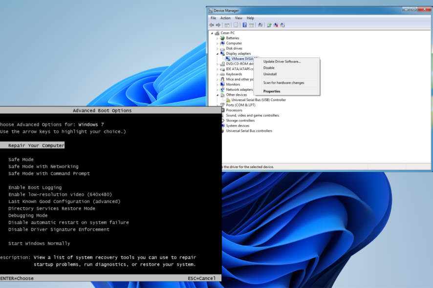Click the Update Driver Software toolbar icon

[269, 25]
